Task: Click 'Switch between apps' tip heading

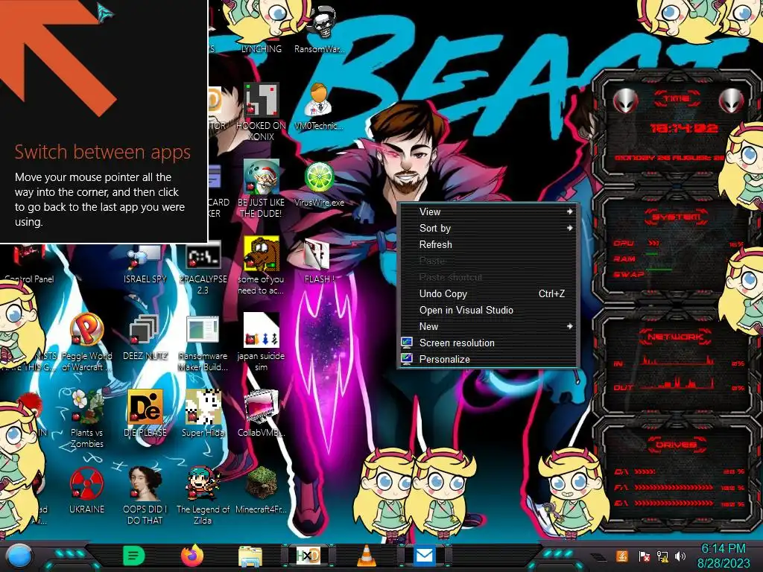Action: coord(103,152)
